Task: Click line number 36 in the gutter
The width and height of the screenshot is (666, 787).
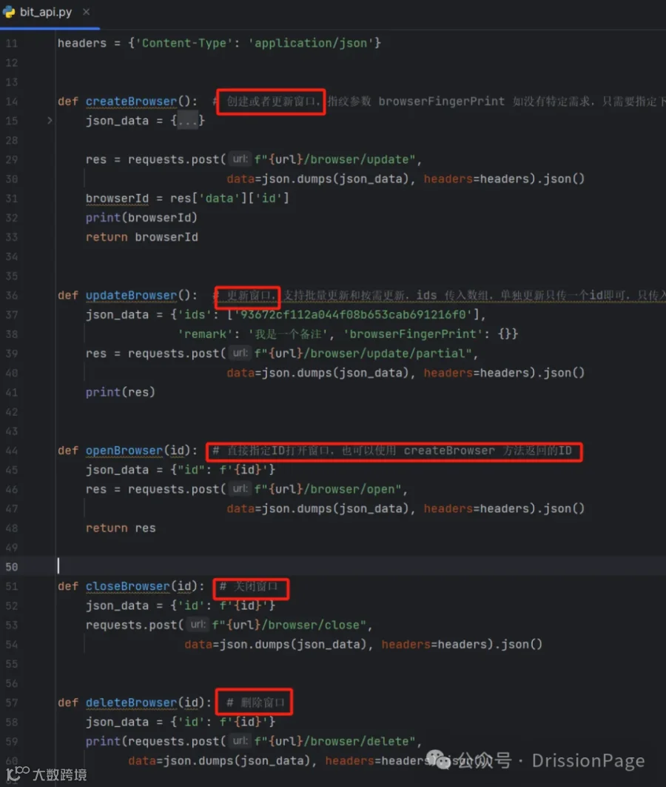Action: tap(12, 295)
